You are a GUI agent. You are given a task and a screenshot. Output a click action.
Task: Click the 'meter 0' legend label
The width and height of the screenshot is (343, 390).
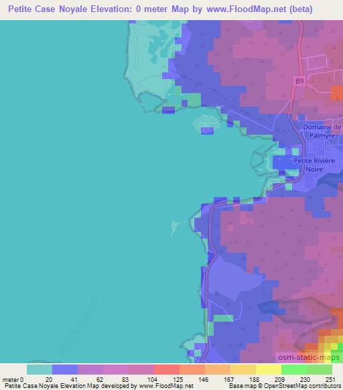tap(13, 380)
